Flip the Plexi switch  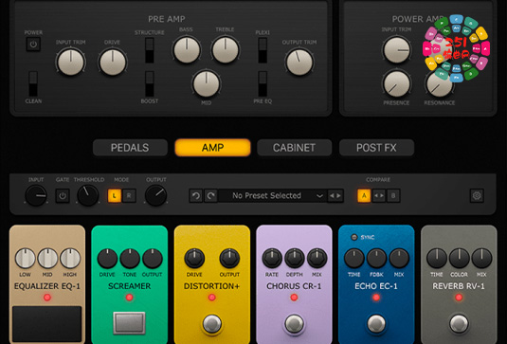point(263,50)
